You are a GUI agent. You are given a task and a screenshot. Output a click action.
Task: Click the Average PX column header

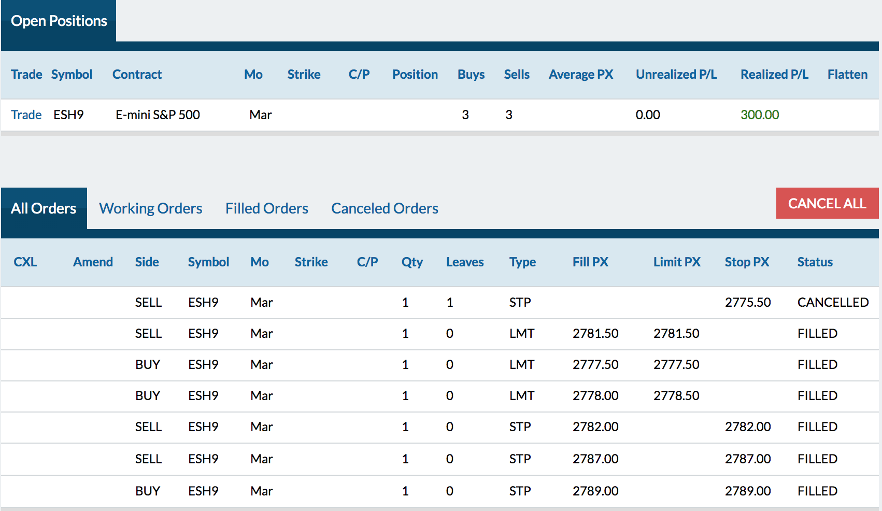(581, 75)
